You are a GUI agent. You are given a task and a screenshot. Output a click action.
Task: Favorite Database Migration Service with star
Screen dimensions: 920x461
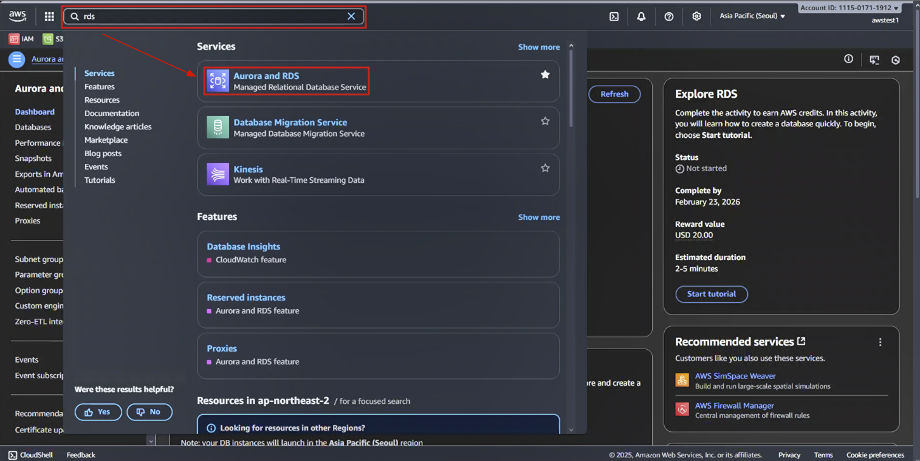(x=545, y=121)
